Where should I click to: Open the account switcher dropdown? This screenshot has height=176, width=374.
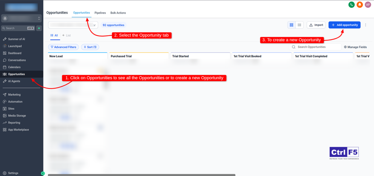tap(21, 18)
